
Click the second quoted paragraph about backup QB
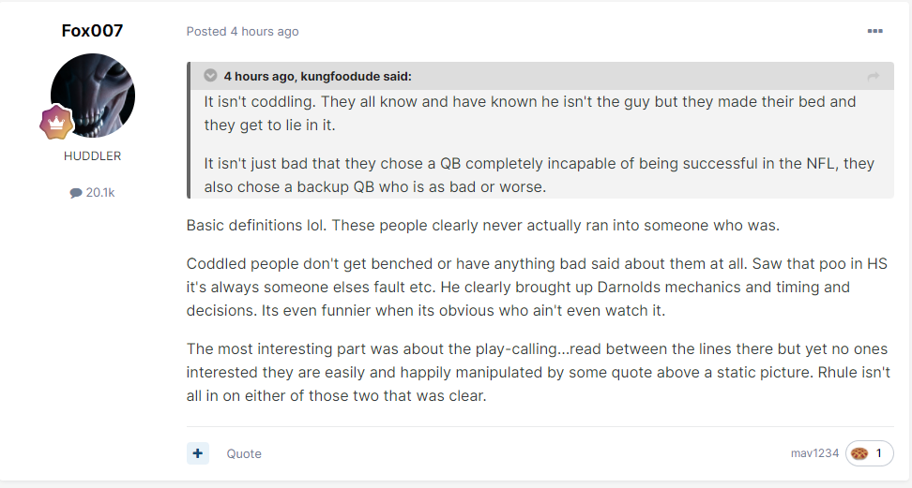coord(540,175)
